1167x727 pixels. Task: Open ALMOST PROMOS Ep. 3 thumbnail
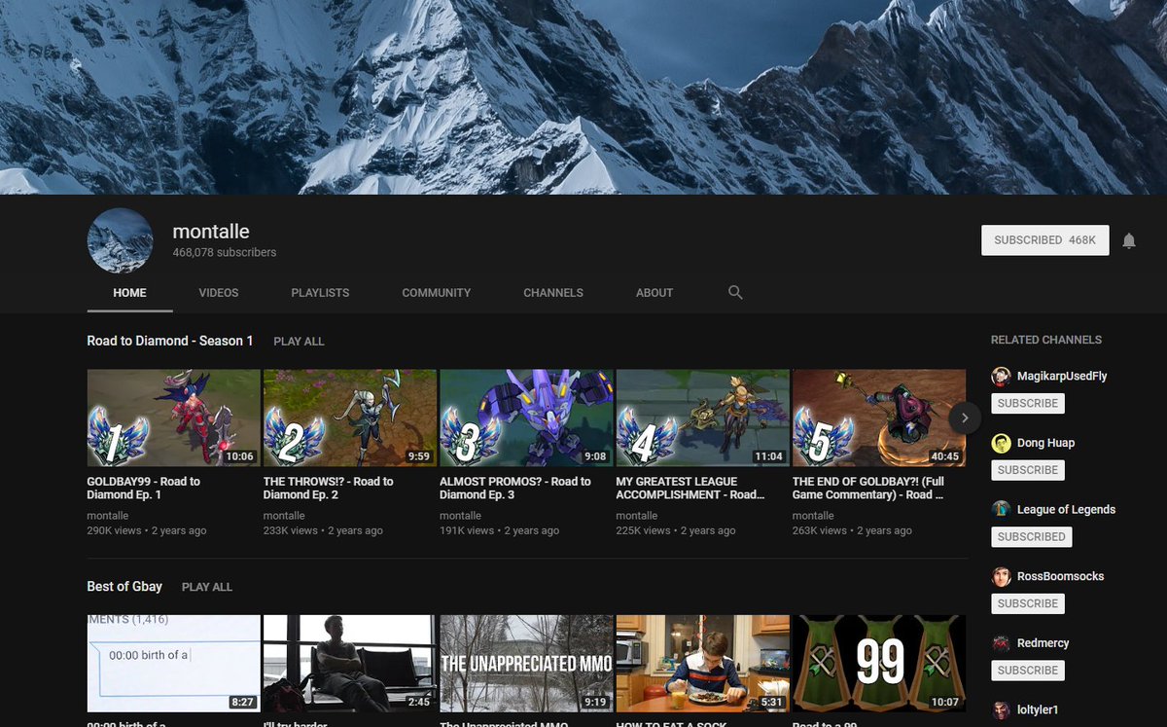526,418
